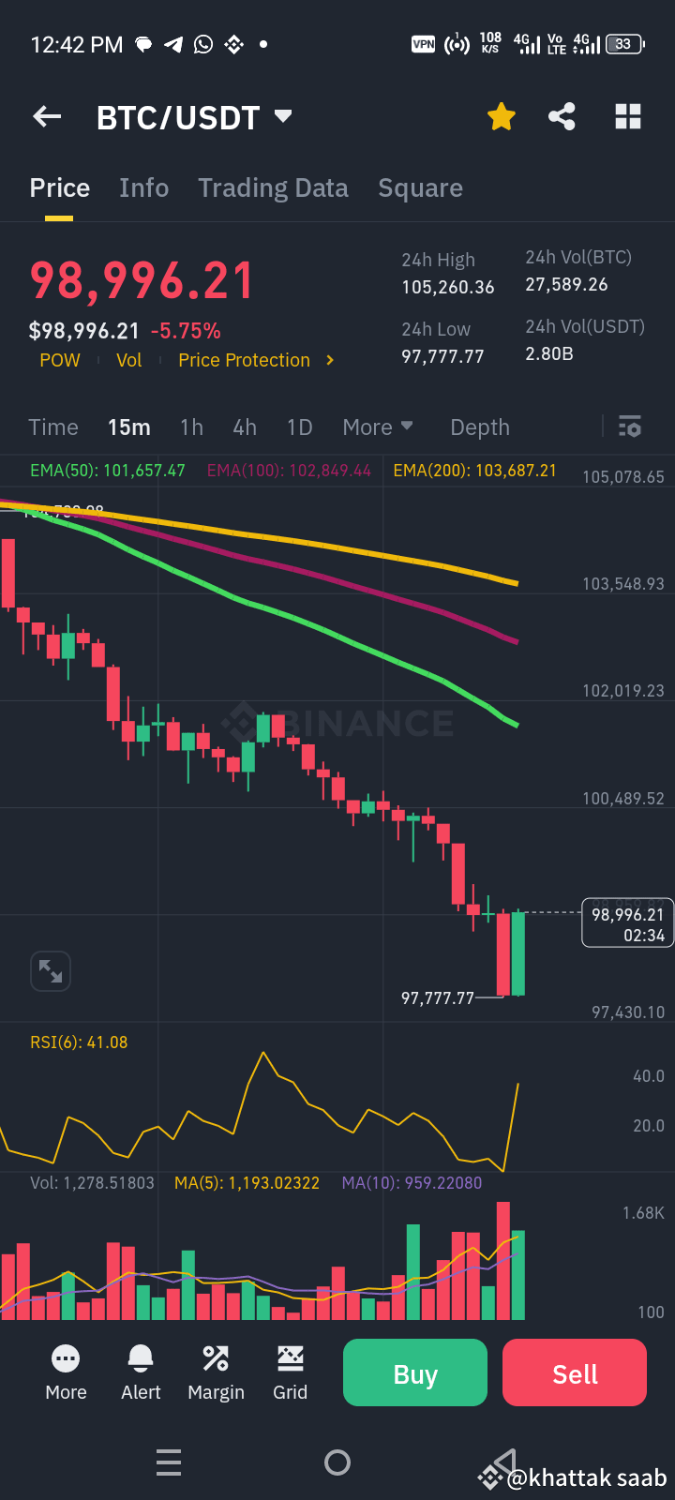This screenshot has width=675, height=1500.
Task: Tap the 24h Vol(BTC) value 27,589.26
Action: (x=566, y=284)
